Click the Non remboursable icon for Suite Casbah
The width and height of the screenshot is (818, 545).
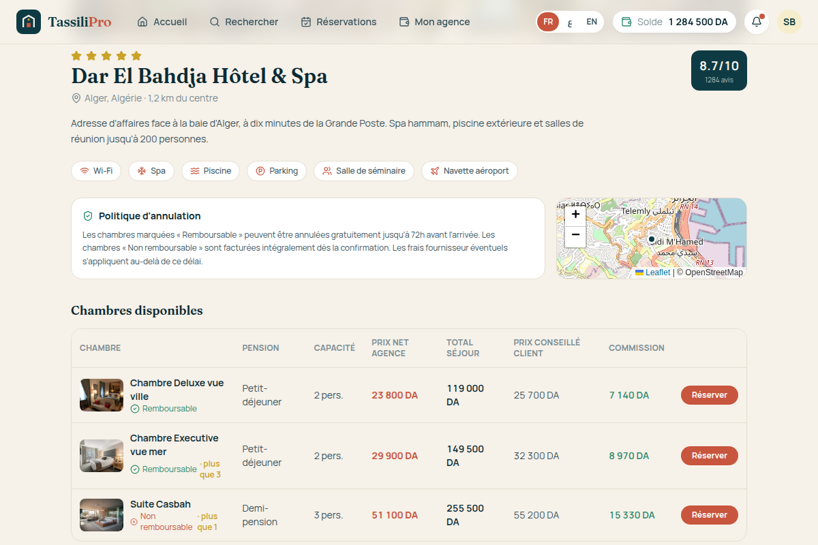pos(134,522)
